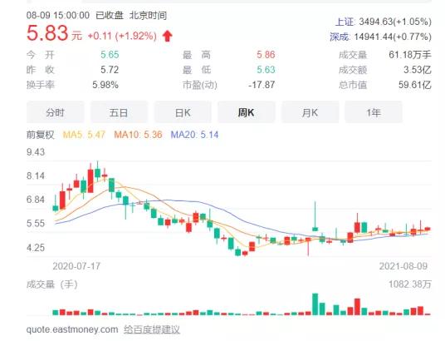445x341 pixels.
Task: Open the 上证 index link
Action: click(x=345, y=22)
